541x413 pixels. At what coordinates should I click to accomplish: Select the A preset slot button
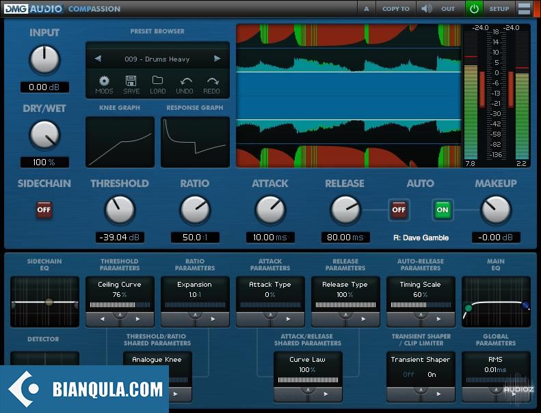click(367, 9)
